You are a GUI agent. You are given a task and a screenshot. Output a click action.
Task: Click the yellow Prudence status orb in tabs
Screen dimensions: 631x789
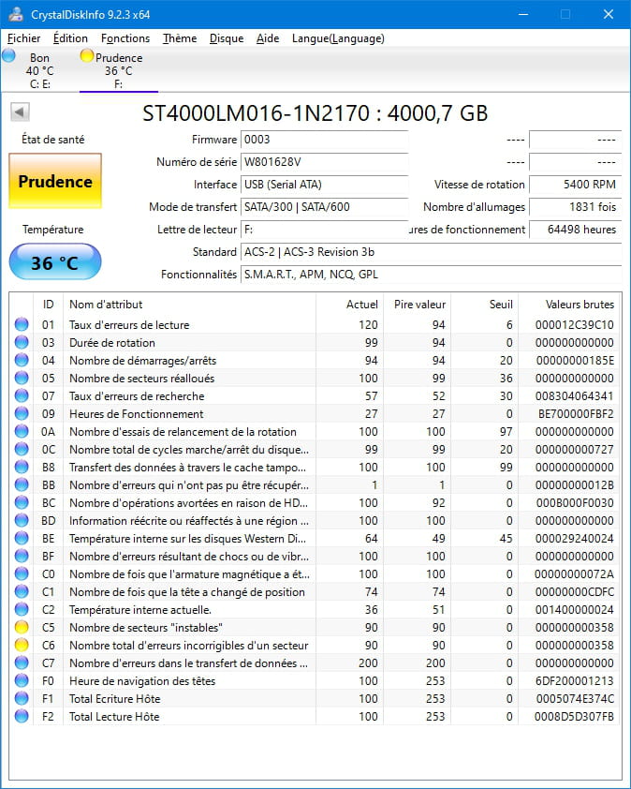coord(87,55)
